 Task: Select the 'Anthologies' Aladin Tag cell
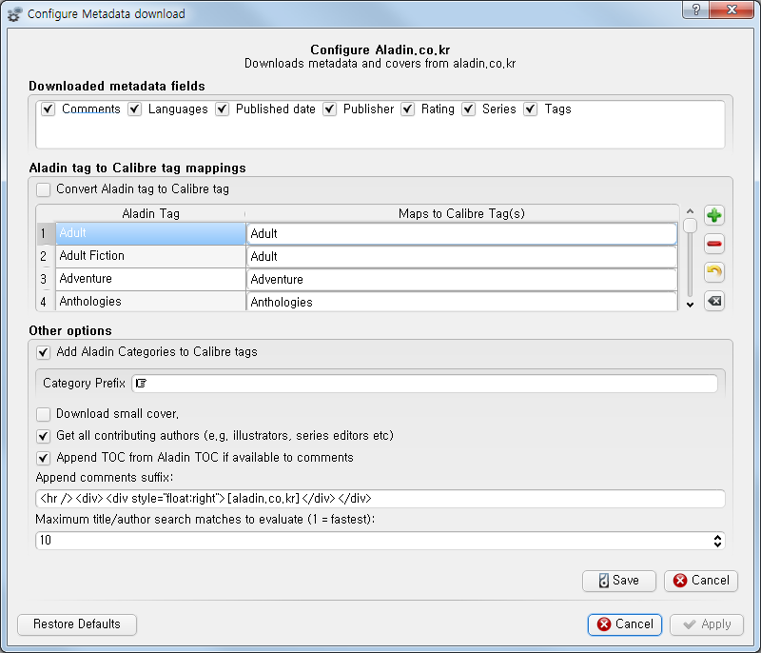[150, 301]
